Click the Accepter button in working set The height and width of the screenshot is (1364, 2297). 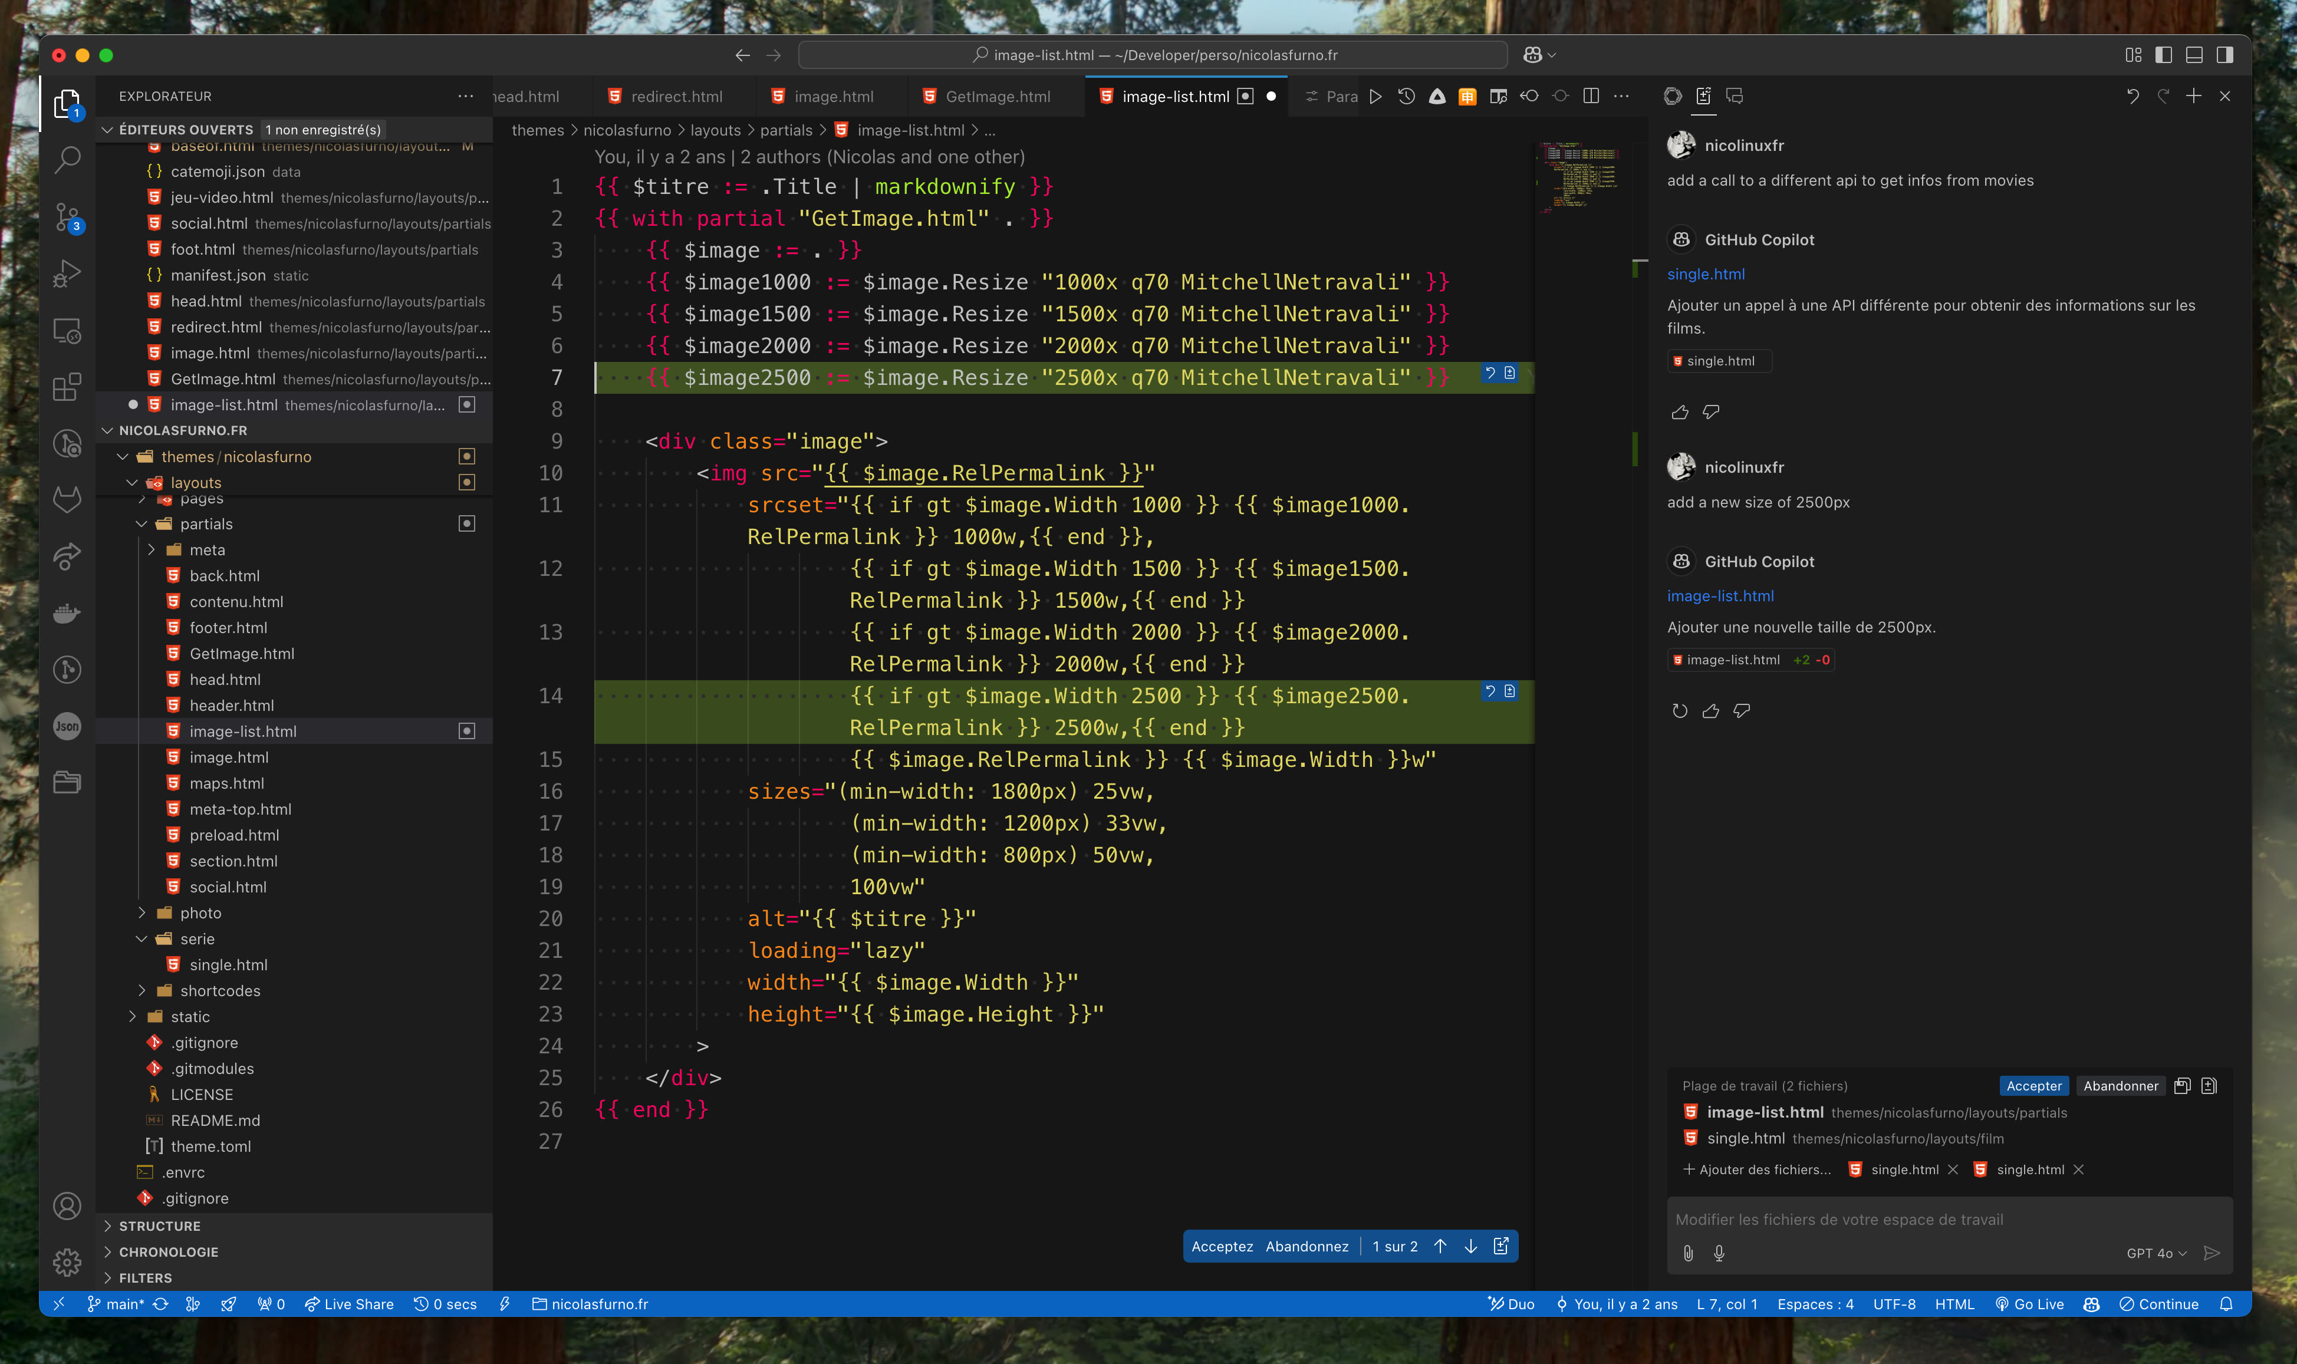pyautogui.click(x=2033, y=1086)
